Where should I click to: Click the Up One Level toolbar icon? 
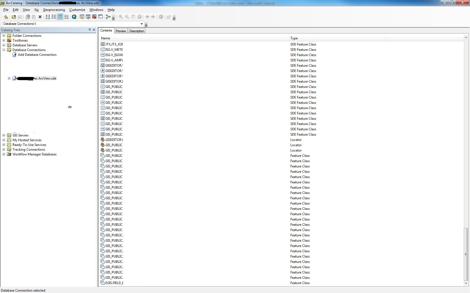(x=6, y=17)
